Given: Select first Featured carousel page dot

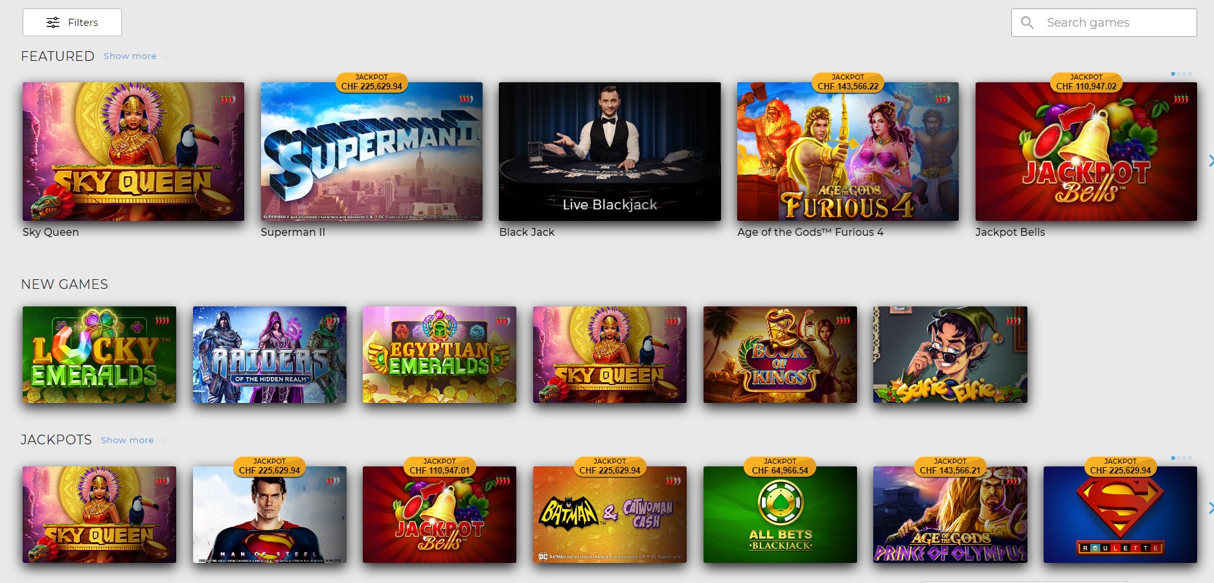Looking at the screenshot, I should click(1173, 74).
